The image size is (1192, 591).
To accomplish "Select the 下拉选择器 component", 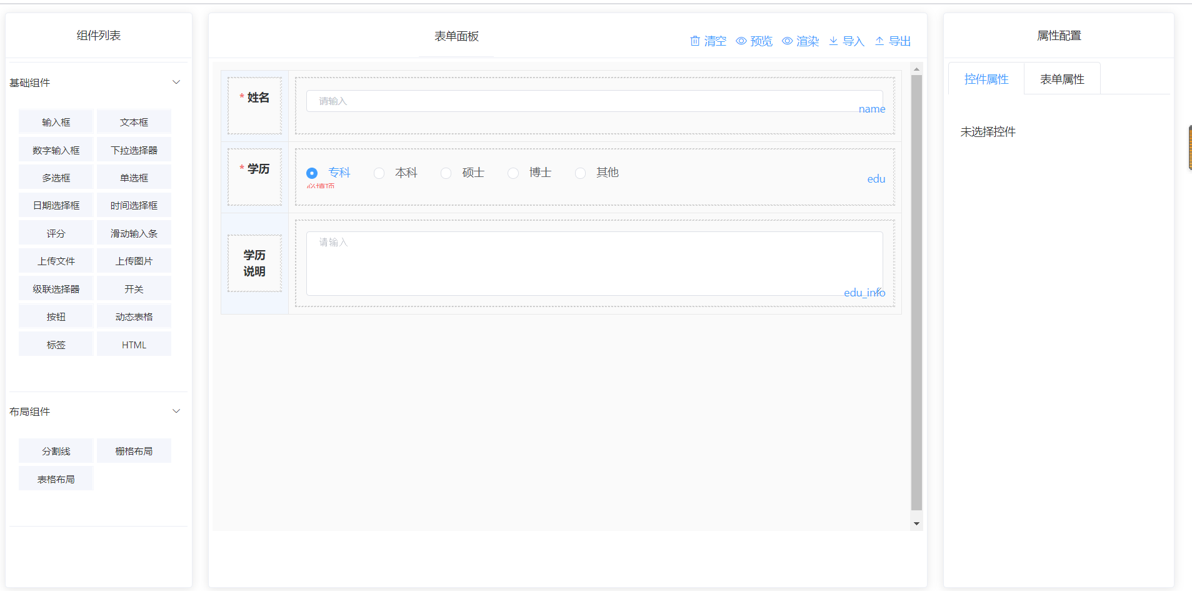I will pyautogui.click(x=134, y=150).
